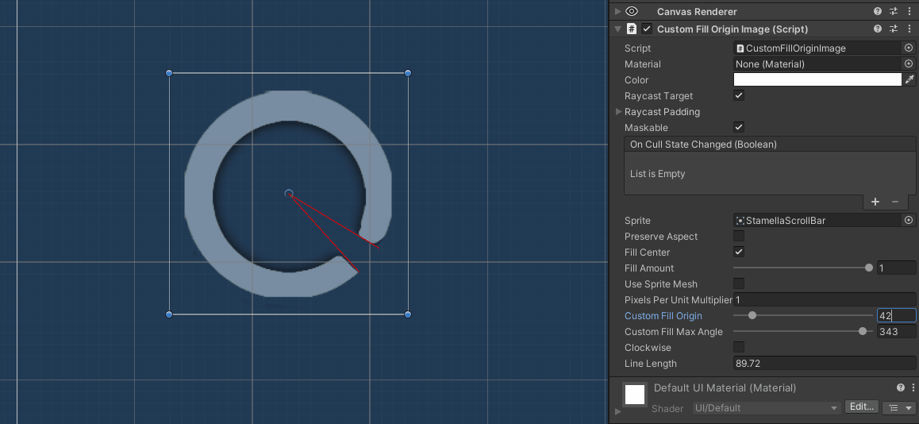Open help for Default UI Material
The height and width of the screenshot is (424, 919).
click(900, 387)
